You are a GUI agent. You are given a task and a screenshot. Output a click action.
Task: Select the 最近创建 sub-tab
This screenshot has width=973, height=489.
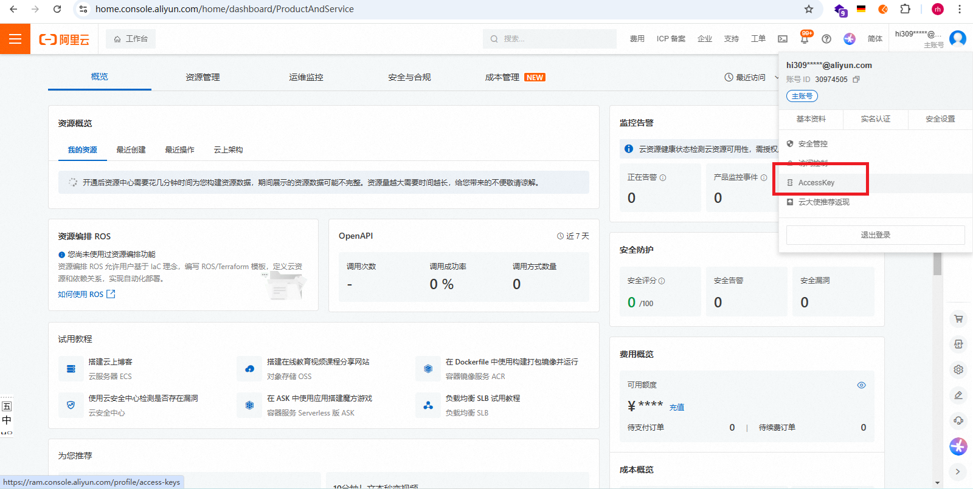tap(131, 150)
